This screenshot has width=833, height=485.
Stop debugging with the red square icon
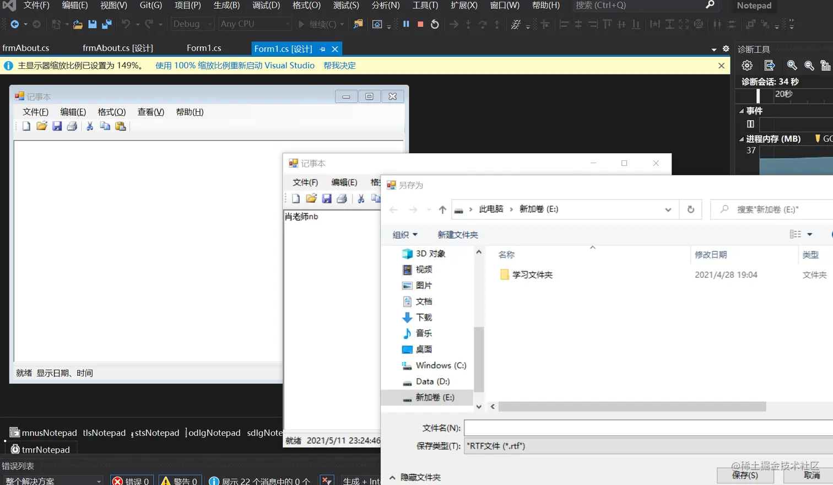pos(420,24)
